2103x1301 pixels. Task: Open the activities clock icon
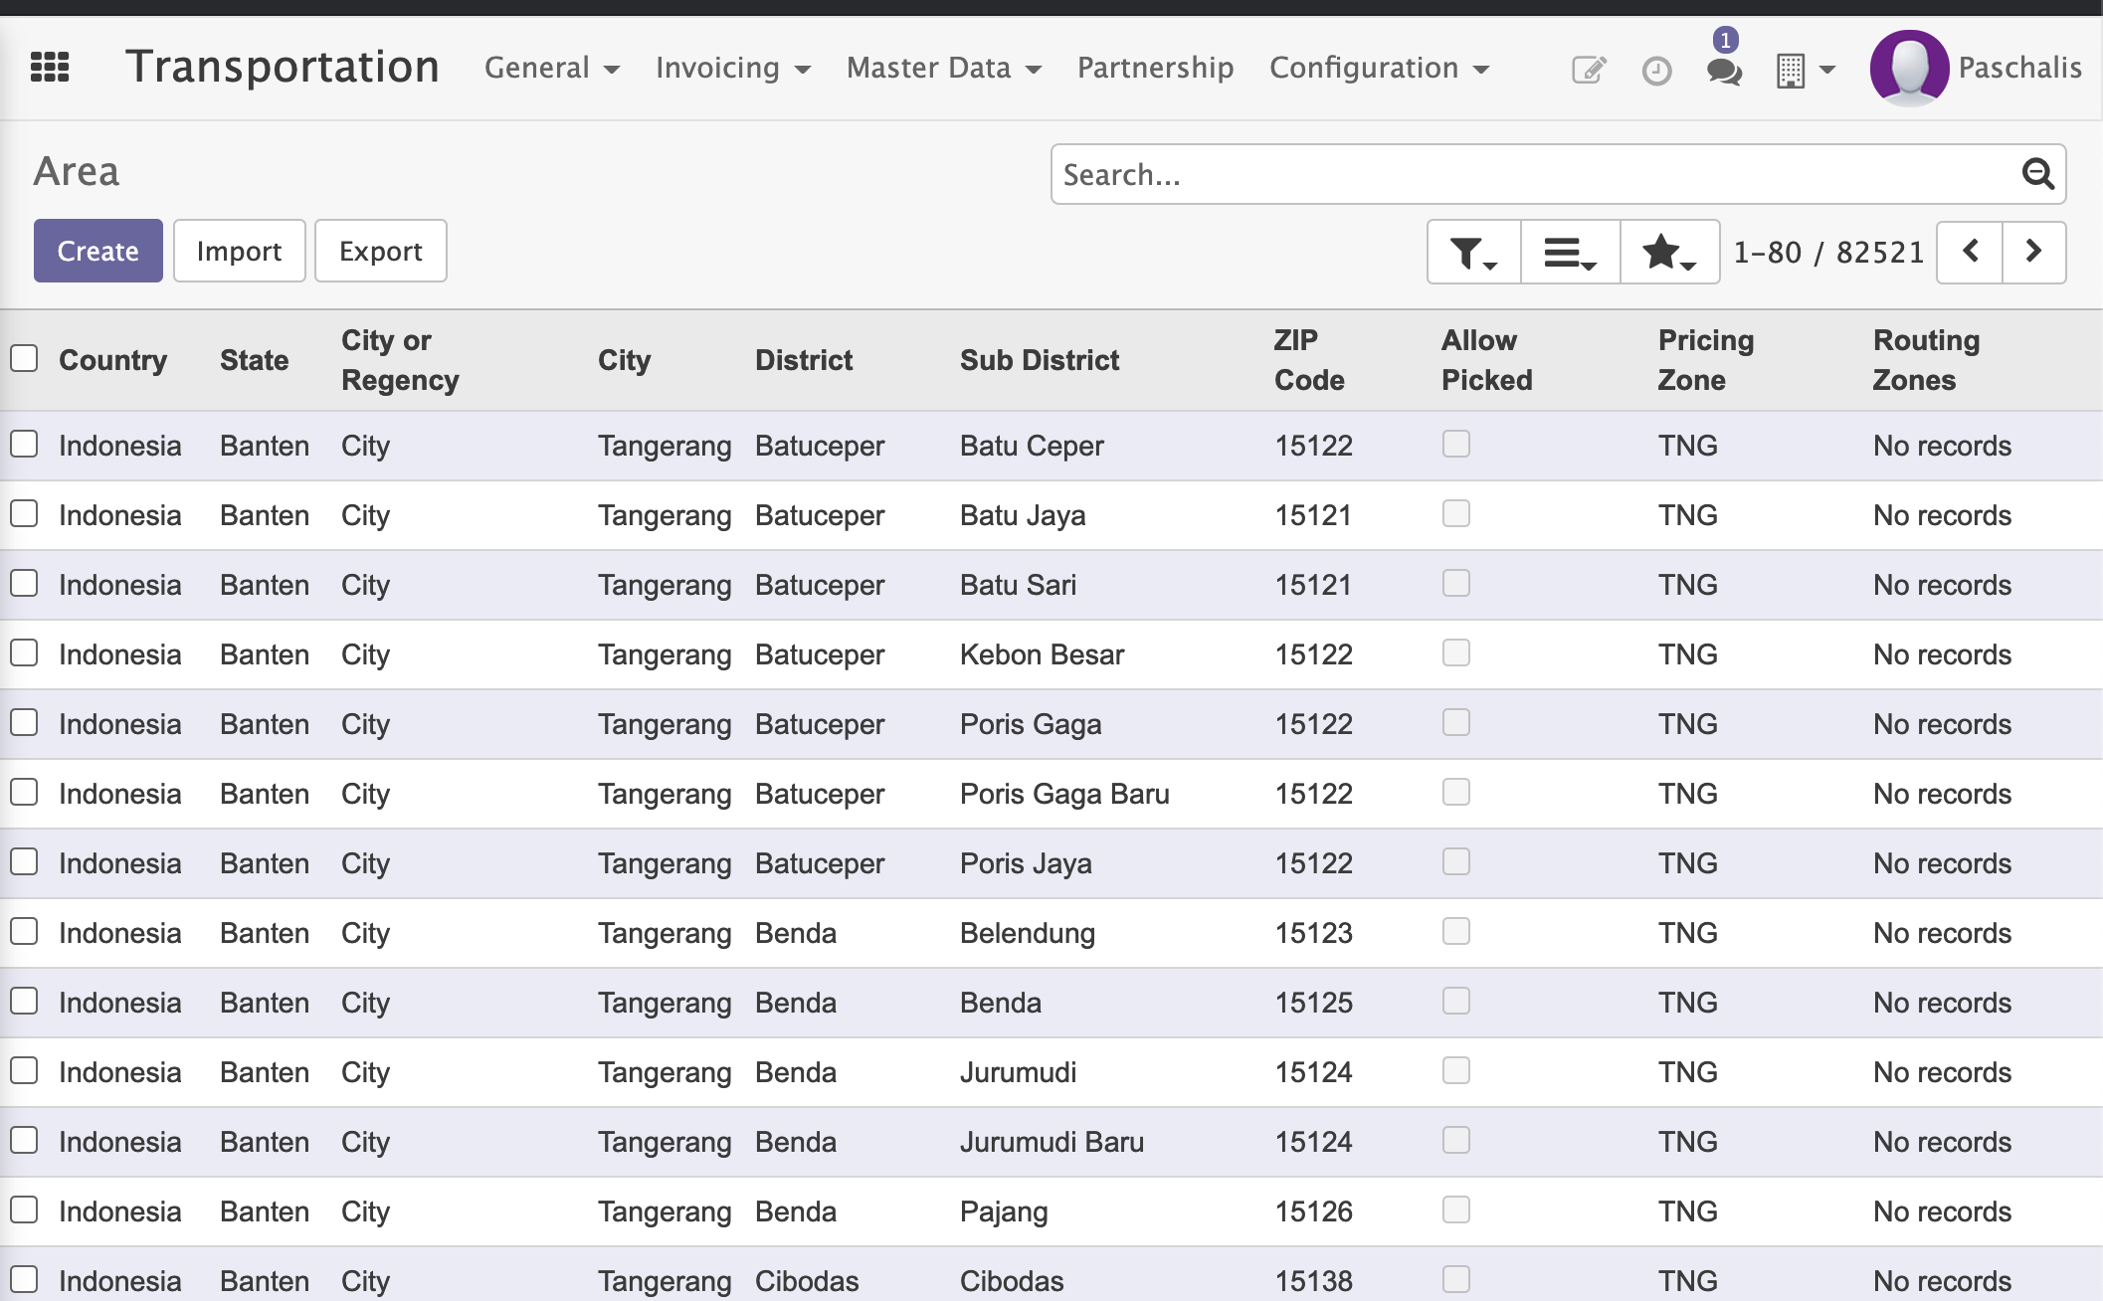click(1656, 71)
